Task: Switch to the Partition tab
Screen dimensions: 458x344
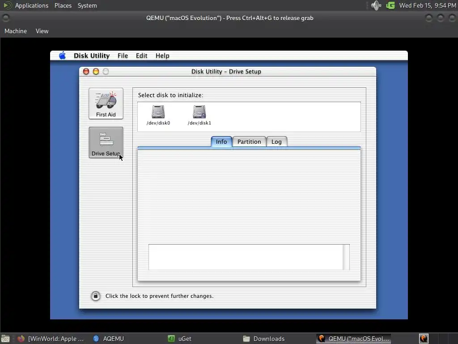Action: click(x=249, y=142)
